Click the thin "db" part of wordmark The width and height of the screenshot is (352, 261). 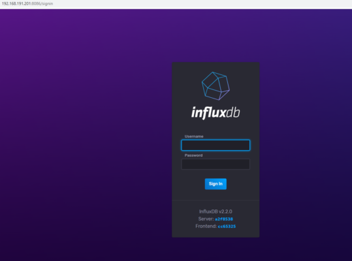(x=232, y=113)
